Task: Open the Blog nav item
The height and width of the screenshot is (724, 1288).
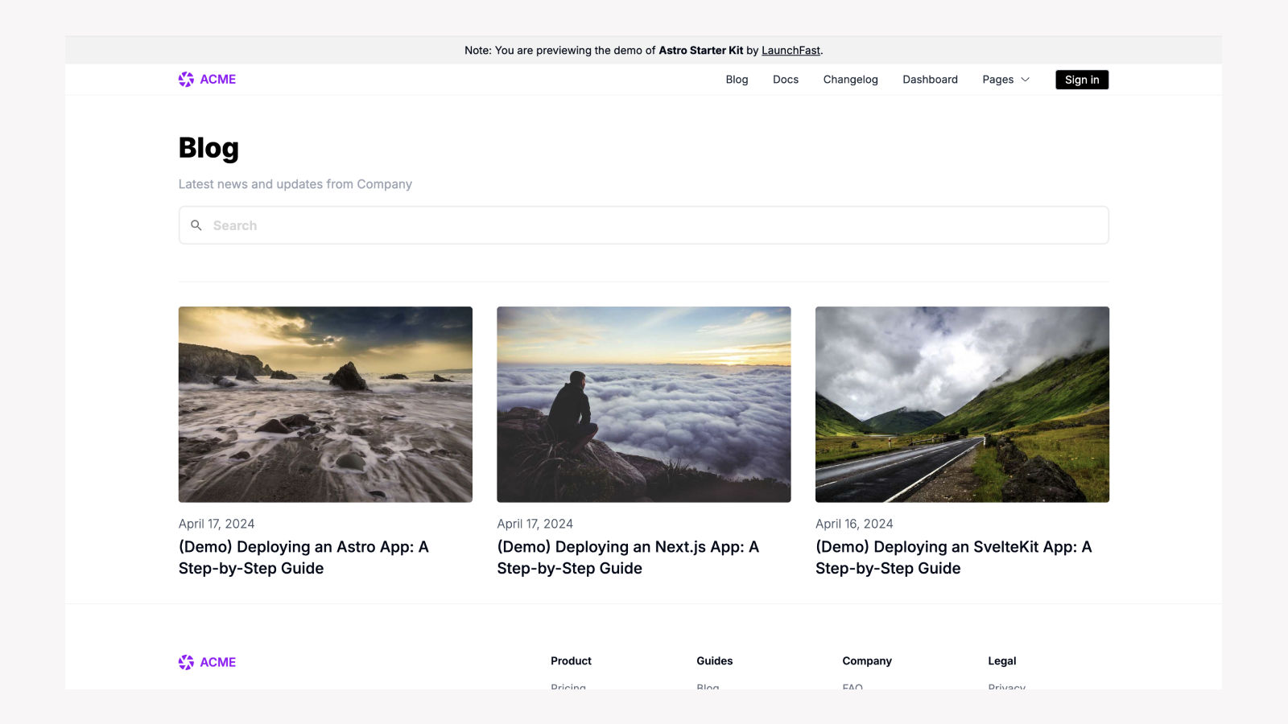Action: pos(737,80)
